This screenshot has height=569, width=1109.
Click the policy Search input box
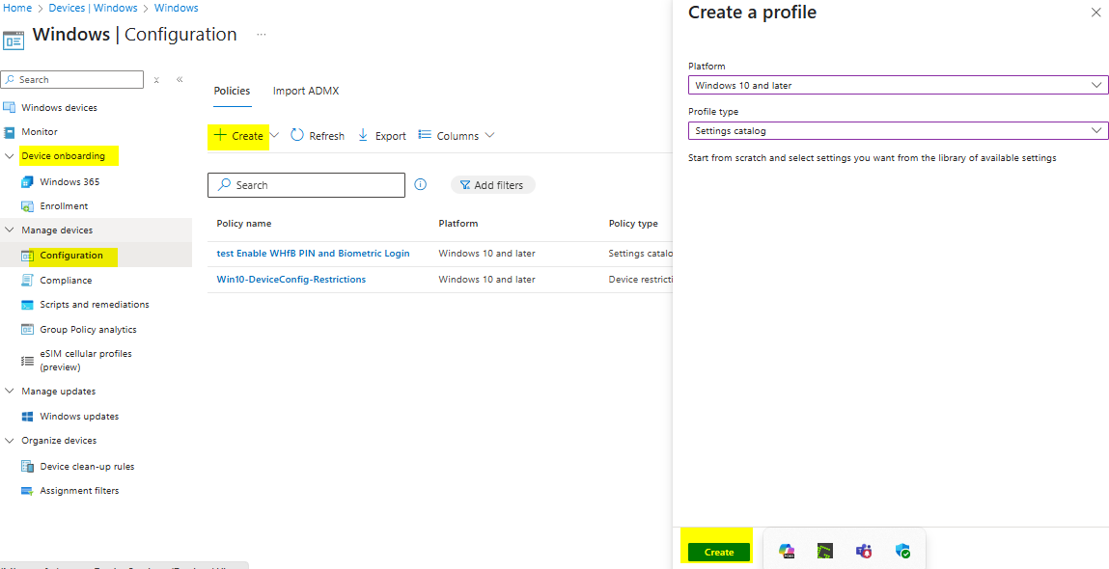[x=306, y=184]
